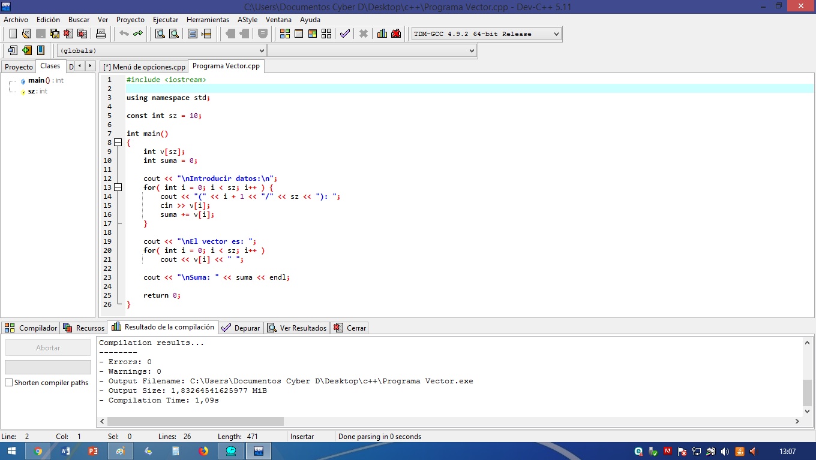Click the Undo arrow icon
This screenshot has height=460, width=816.
click(124, 34)
